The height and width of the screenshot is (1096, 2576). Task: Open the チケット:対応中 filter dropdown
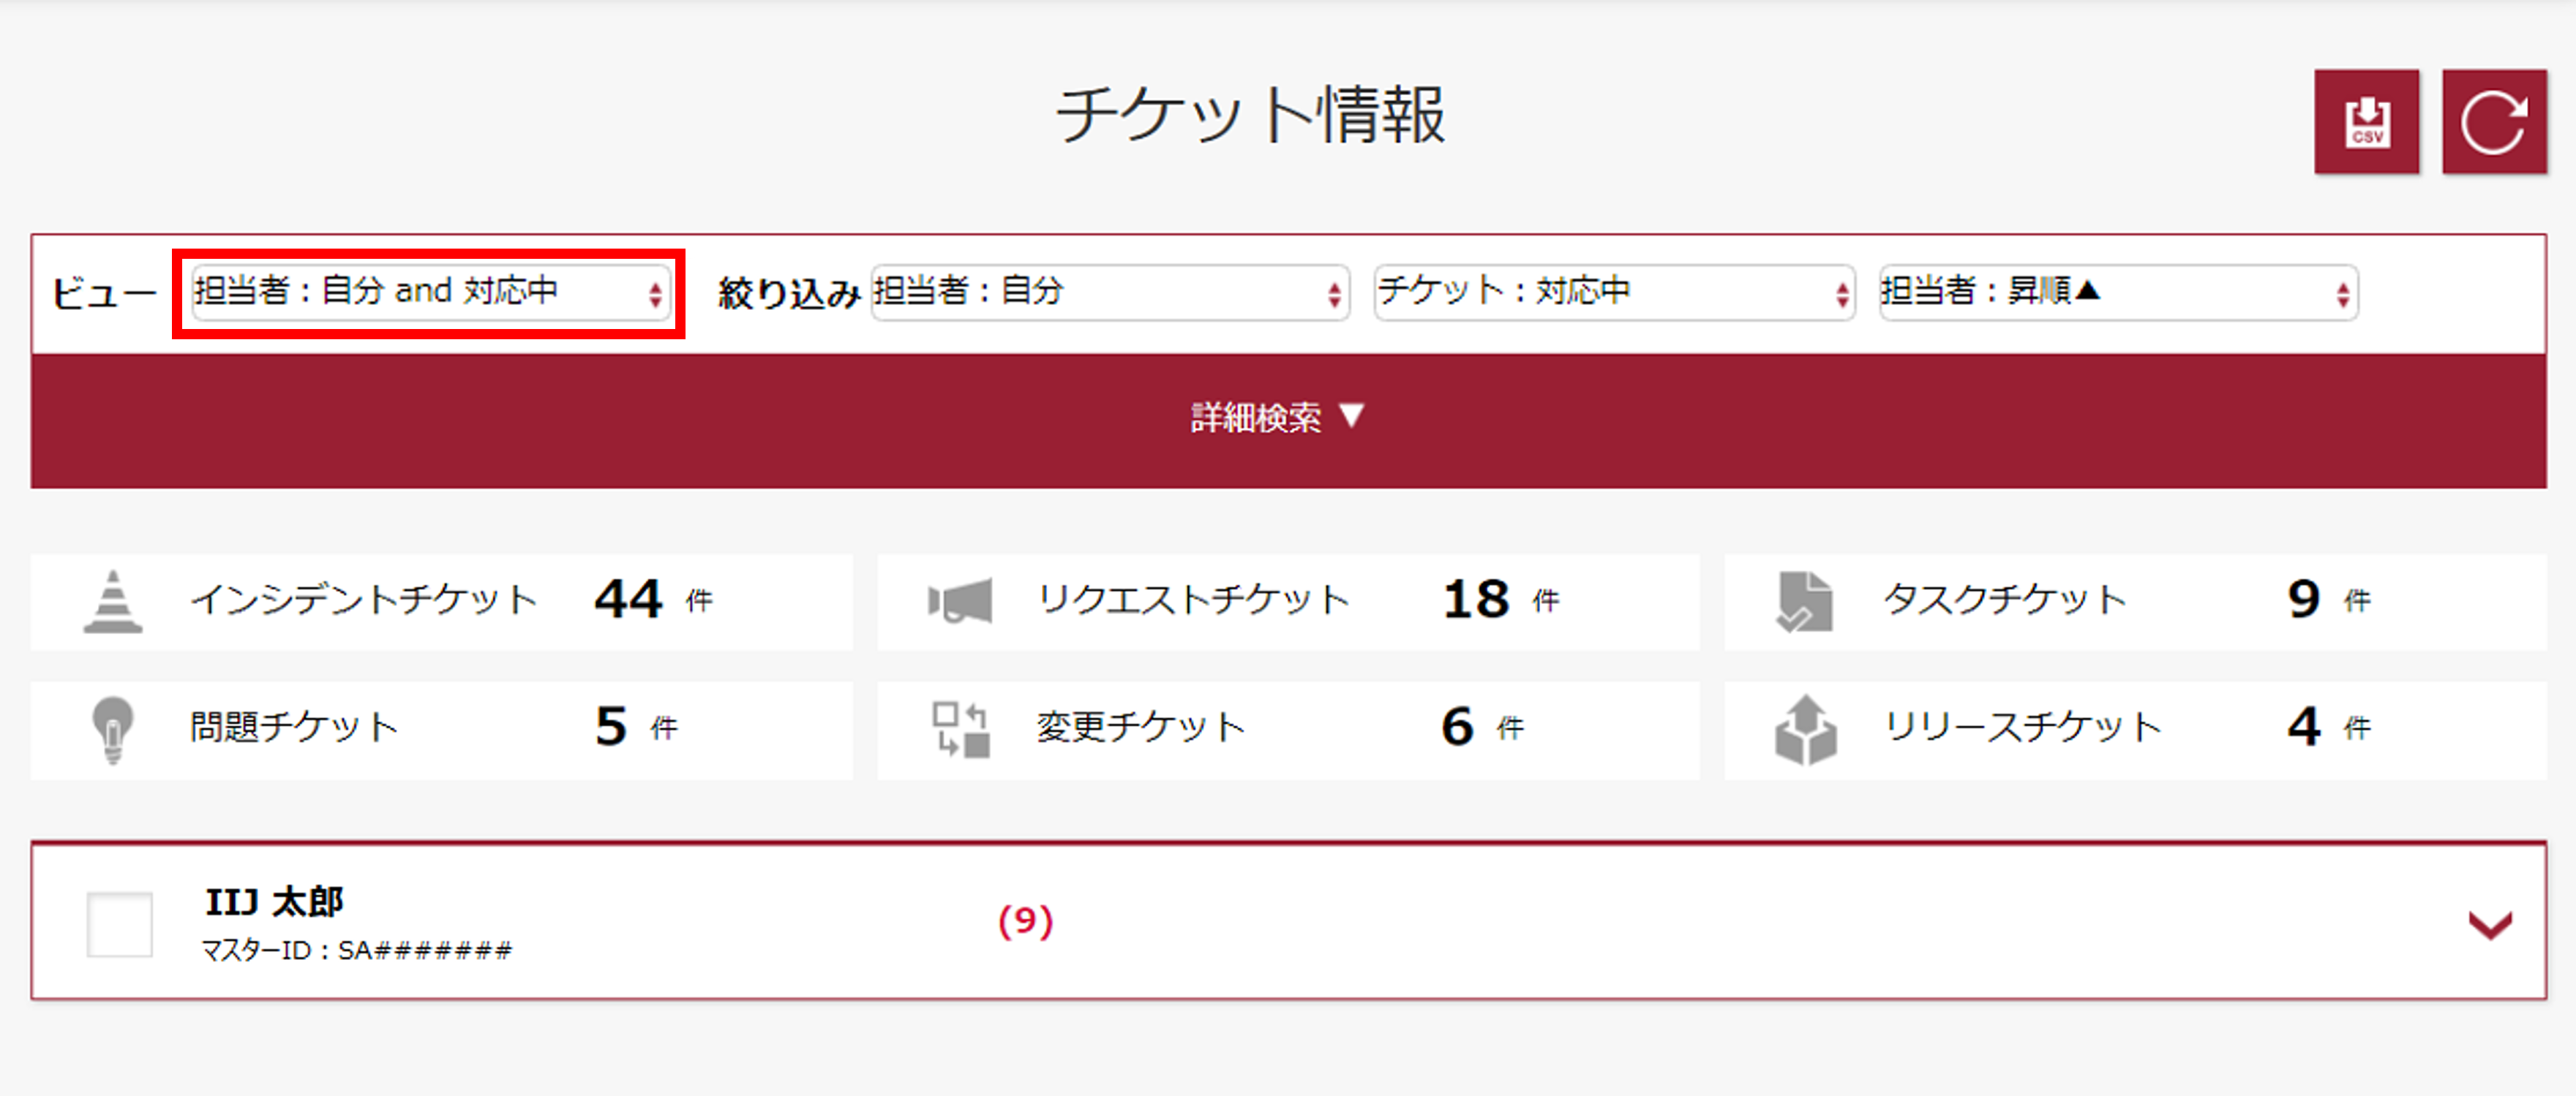pyautogui.click(x=1615, y=292)
